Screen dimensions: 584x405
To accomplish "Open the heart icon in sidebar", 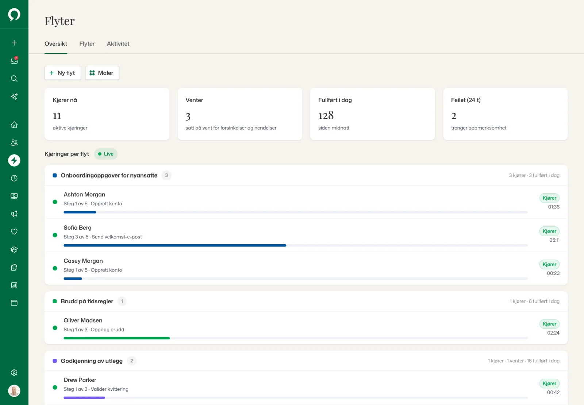I will pos(14,231).
